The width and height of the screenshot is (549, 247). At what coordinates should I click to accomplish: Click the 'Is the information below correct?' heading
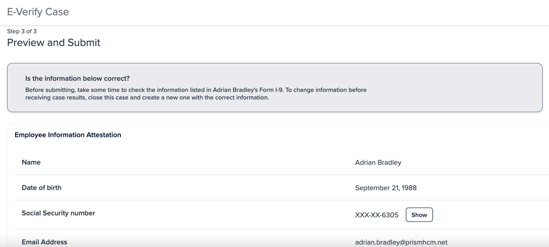pyautogui.click(x=77, y=78)
